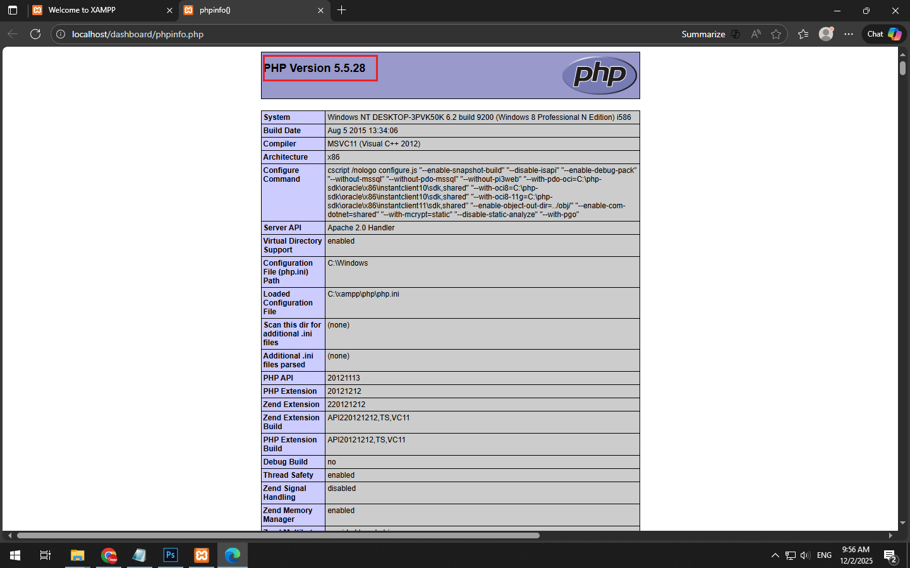910x568 pixels.
Task: Switch to the Welcome to XAMPP tab
Action: [101, 10]
